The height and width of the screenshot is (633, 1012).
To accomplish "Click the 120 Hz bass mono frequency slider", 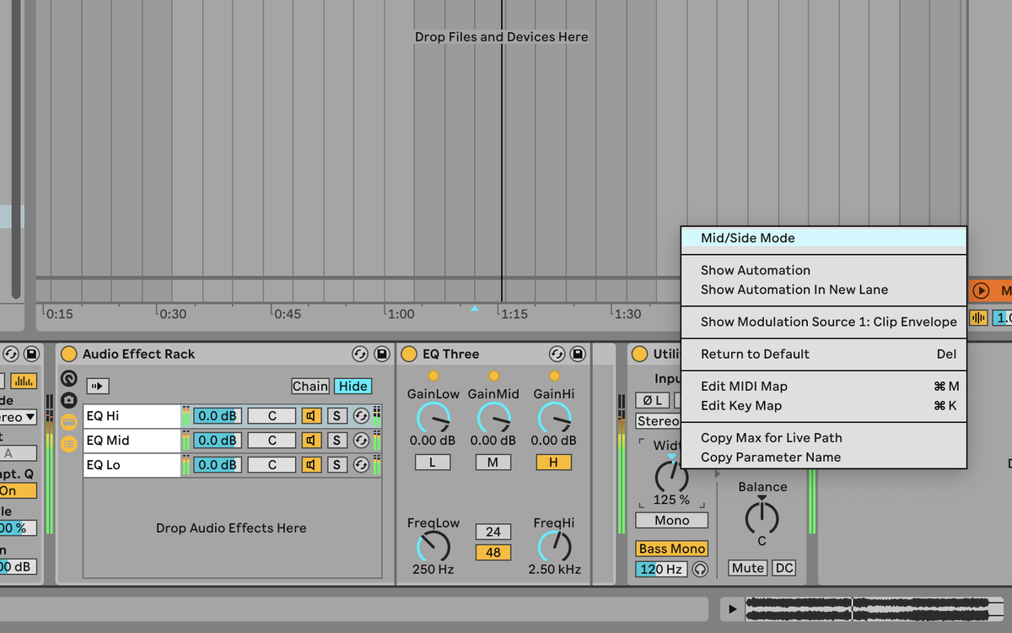I will (660, 569).
